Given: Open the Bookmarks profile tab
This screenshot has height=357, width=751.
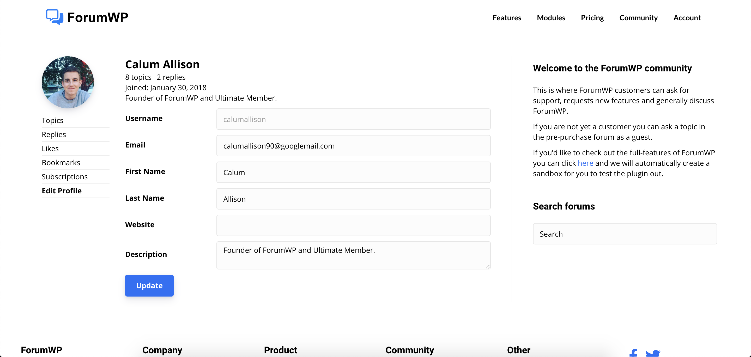Looking at the screenshot, I should 61,162.
